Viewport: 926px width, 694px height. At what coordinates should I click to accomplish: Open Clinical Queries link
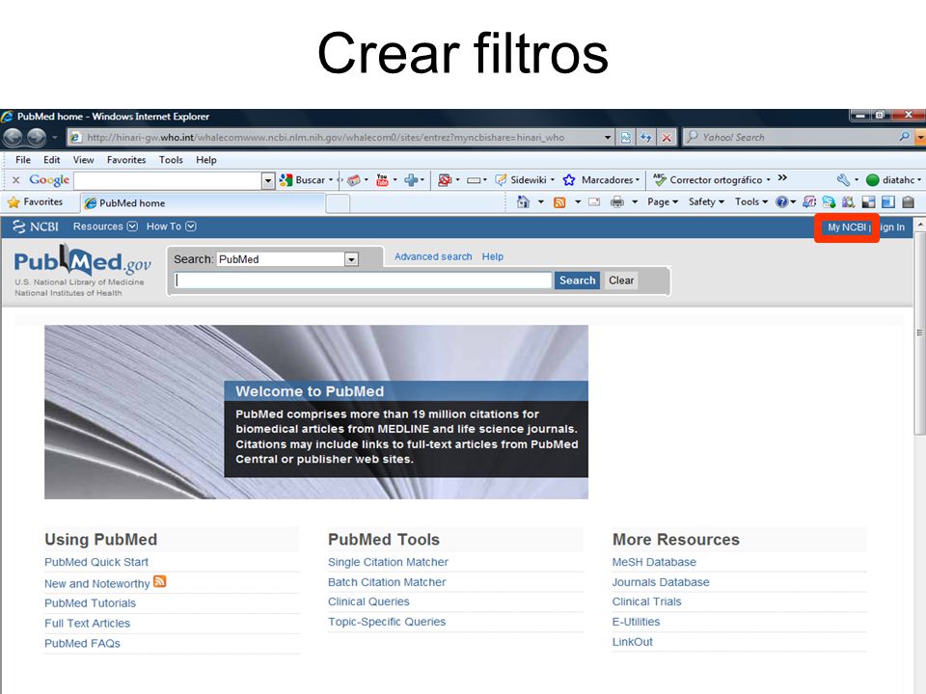click(x=368, y=601)
